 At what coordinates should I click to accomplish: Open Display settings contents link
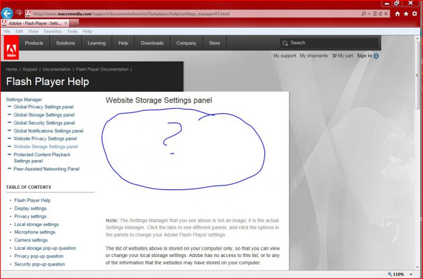click(30, 209)
